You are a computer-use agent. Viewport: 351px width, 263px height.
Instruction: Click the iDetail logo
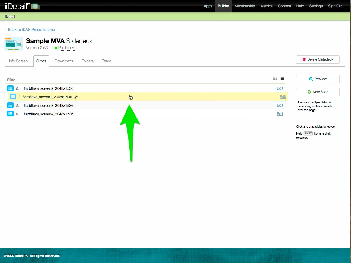[22, 6]
